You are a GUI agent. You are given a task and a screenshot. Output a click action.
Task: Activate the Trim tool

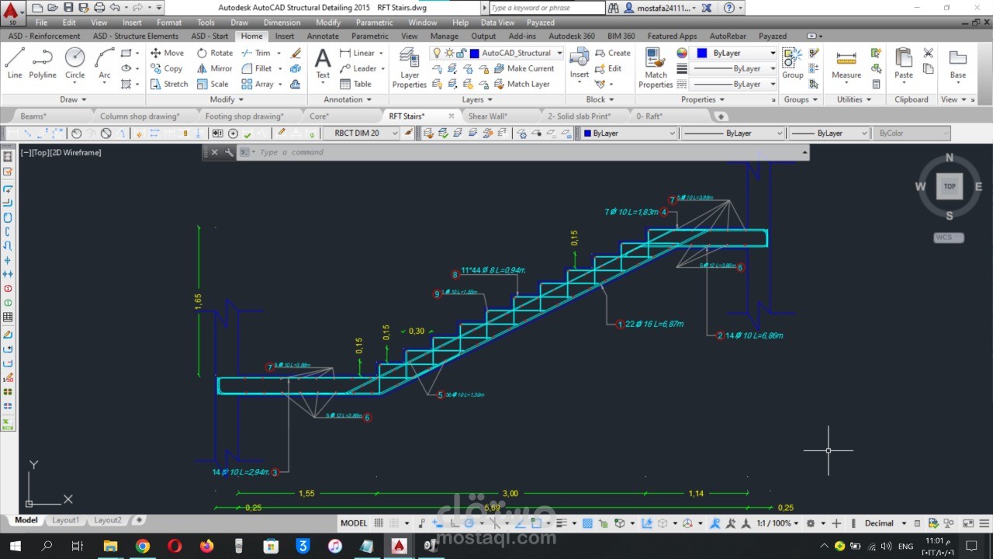256,53
